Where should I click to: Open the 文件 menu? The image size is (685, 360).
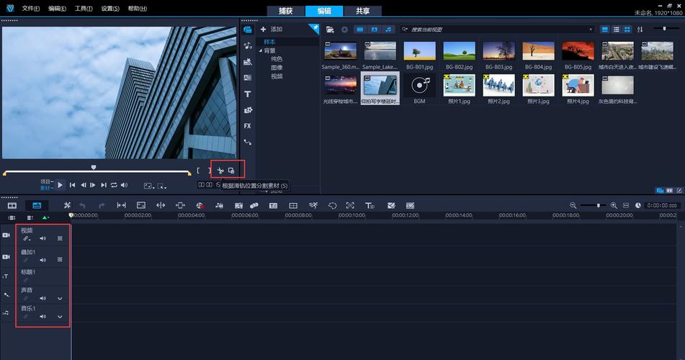(30, 9)
